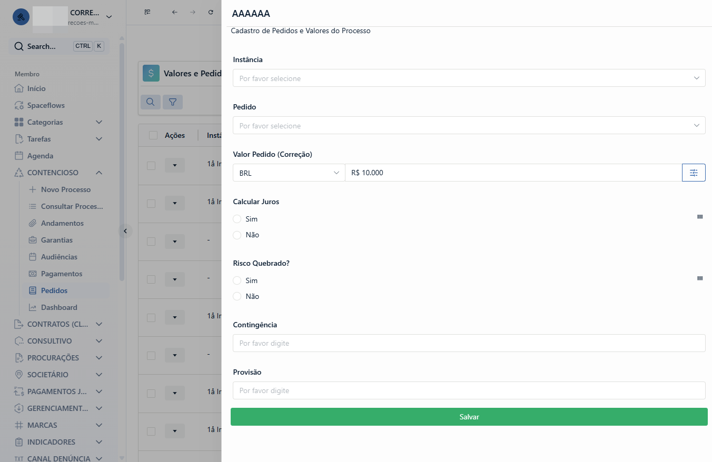Click the sidebar Search box

coord(59,46)
